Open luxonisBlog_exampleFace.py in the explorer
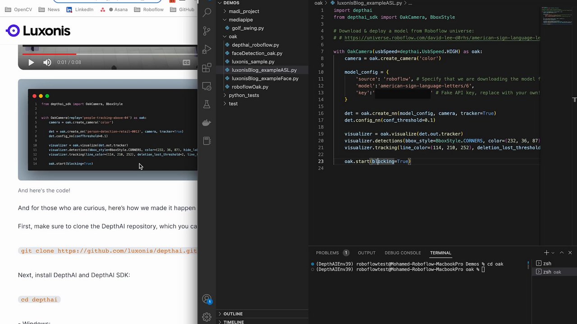 click(x=265, y=78)
